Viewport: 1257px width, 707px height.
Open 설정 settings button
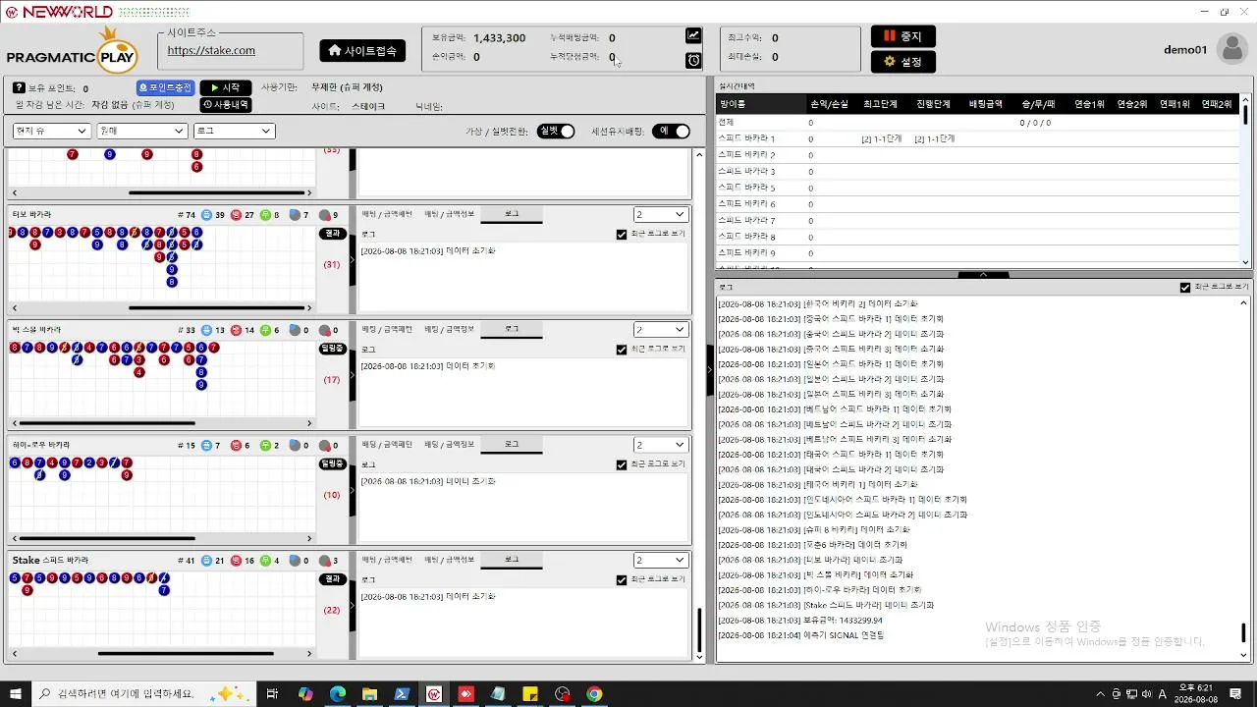tap(903, 61)
